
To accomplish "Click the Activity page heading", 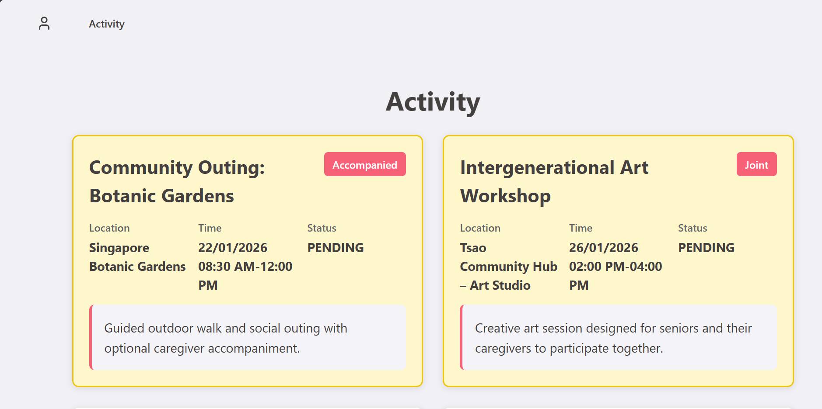I will pyautogui.click(x=432, y=102).
